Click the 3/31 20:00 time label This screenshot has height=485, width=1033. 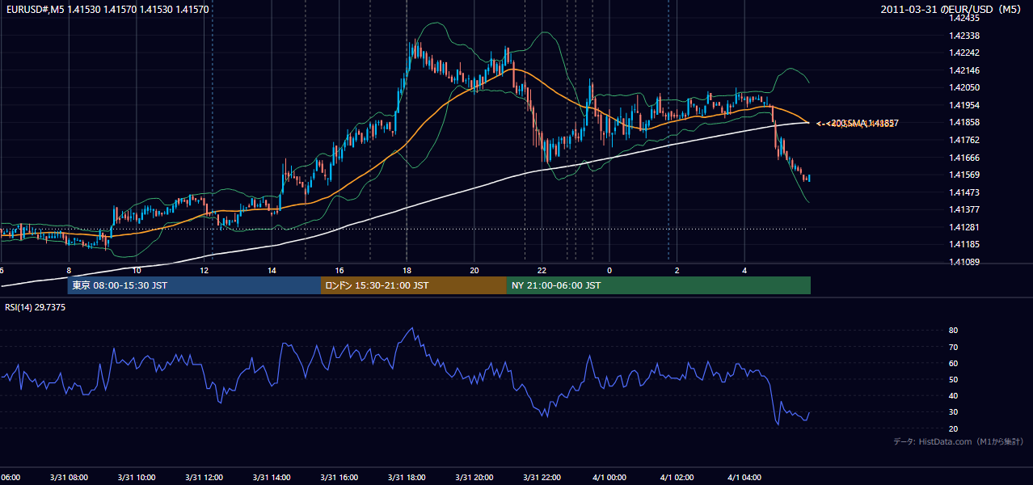pos(474,477)
